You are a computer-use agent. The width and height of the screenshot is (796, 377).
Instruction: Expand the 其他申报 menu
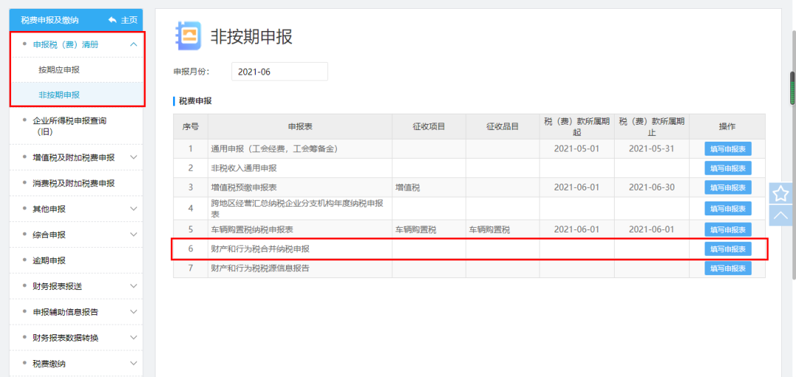click(133, 209)
